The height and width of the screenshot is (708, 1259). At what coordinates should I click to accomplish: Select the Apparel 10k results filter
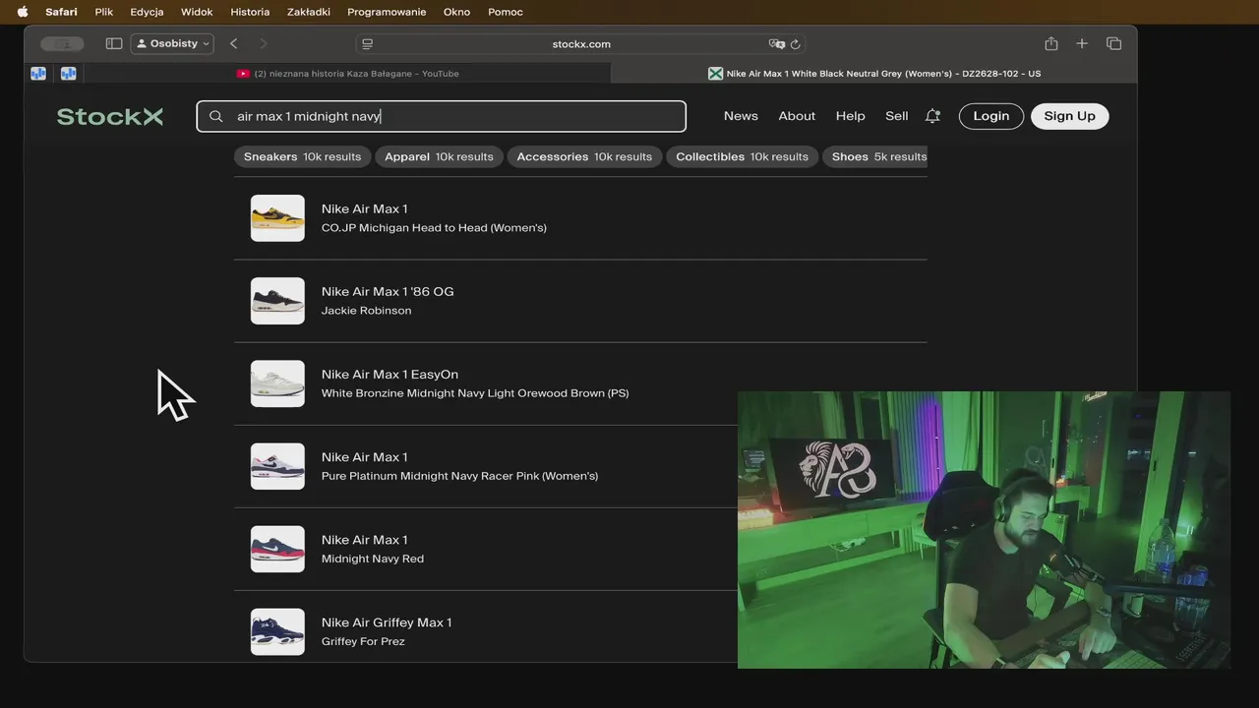point(439,156)
